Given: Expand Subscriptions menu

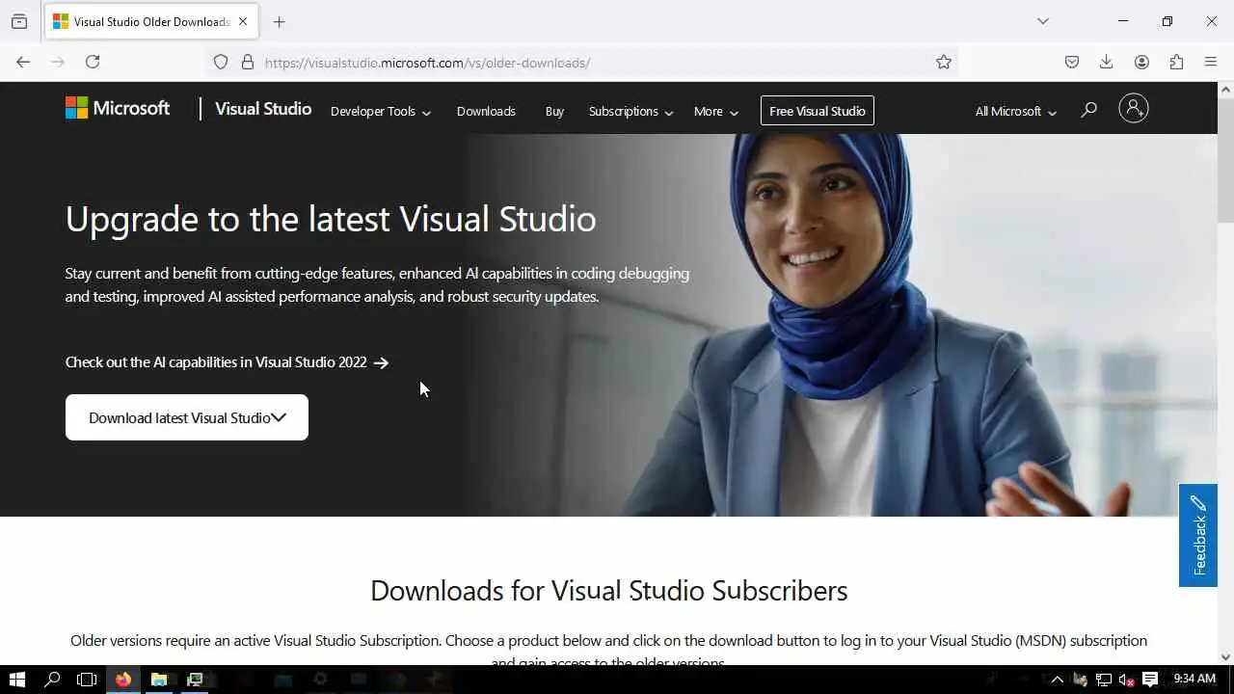Looking at the screenshot, I should [630, 111].
